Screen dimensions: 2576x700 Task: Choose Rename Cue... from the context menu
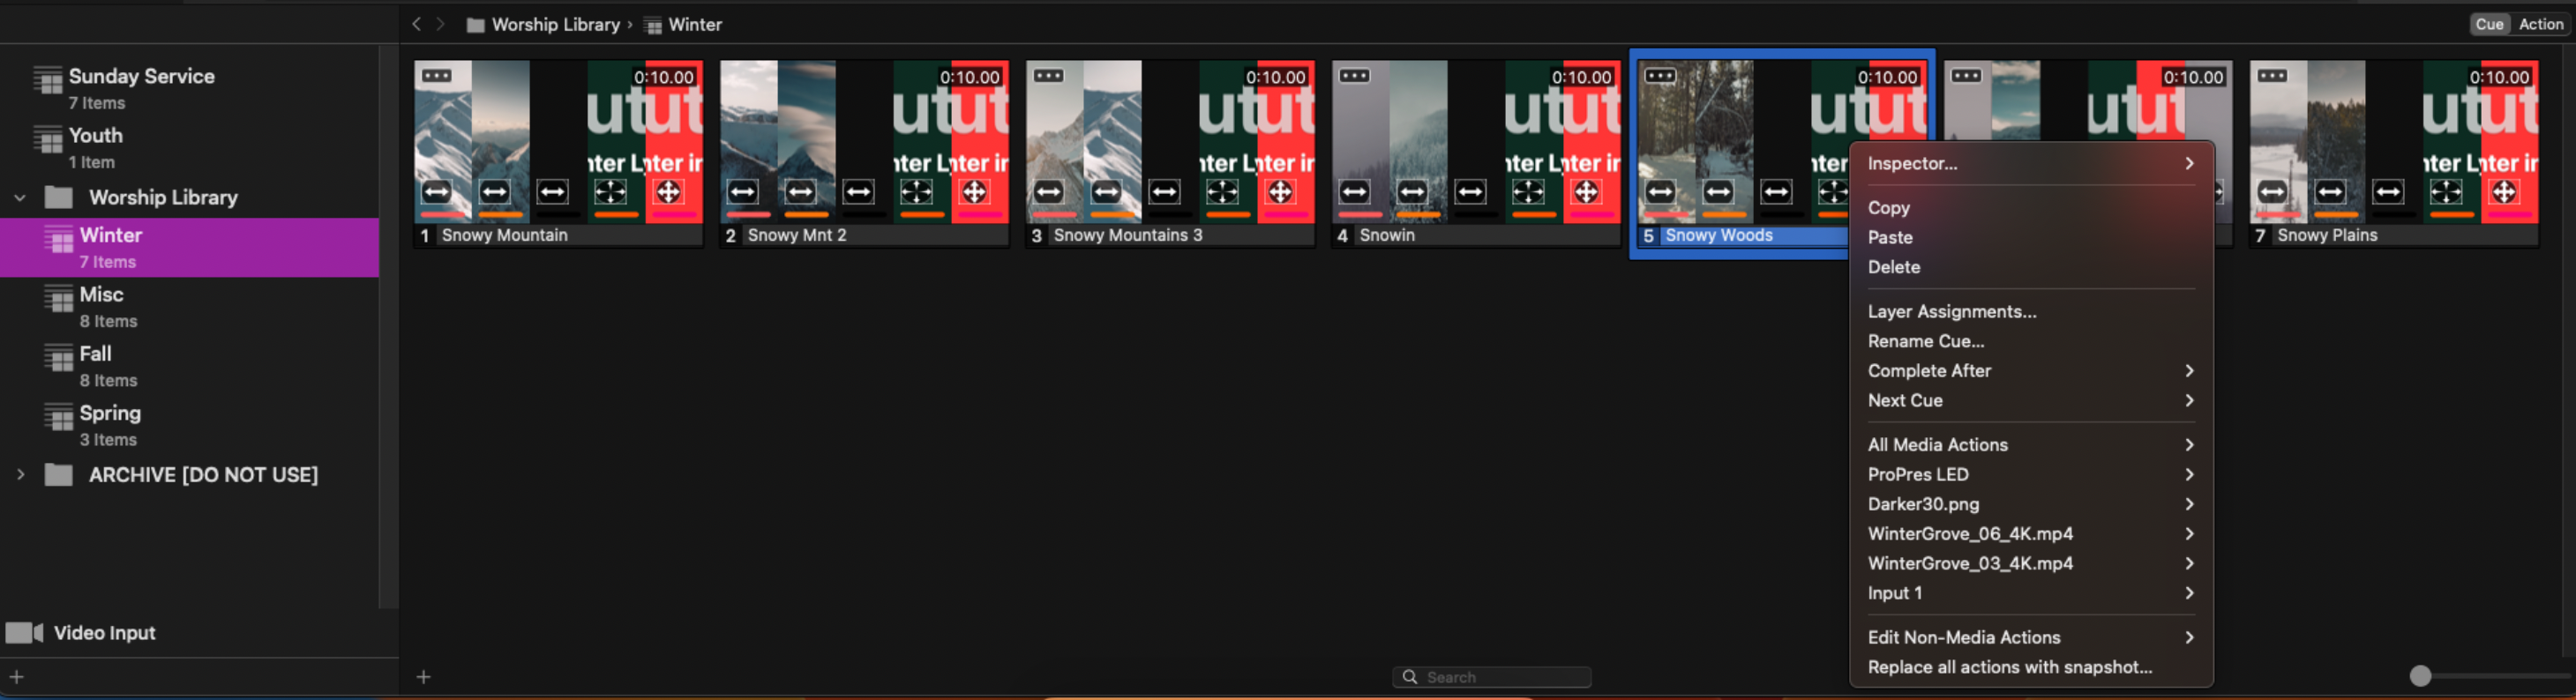pos(1925,341)
